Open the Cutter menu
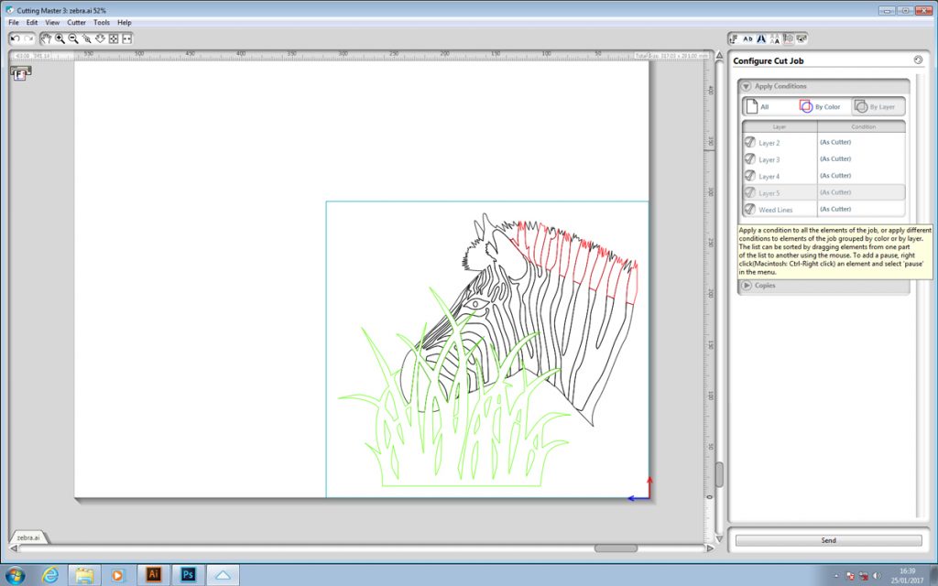The width and height of the screenshot is (938, 586). pyautogui.click(x=76, y=22)
